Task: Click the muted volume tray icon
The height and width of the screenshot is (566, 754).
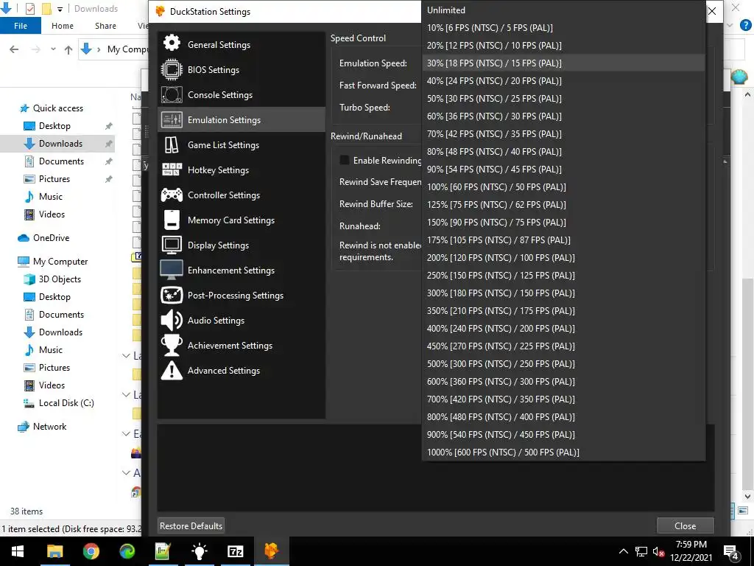Action: point(658,551)
